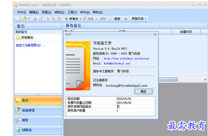Switch to the 桌面便笺 navigation pane
The width and height of the screenshot is (208, 136).
38,110
